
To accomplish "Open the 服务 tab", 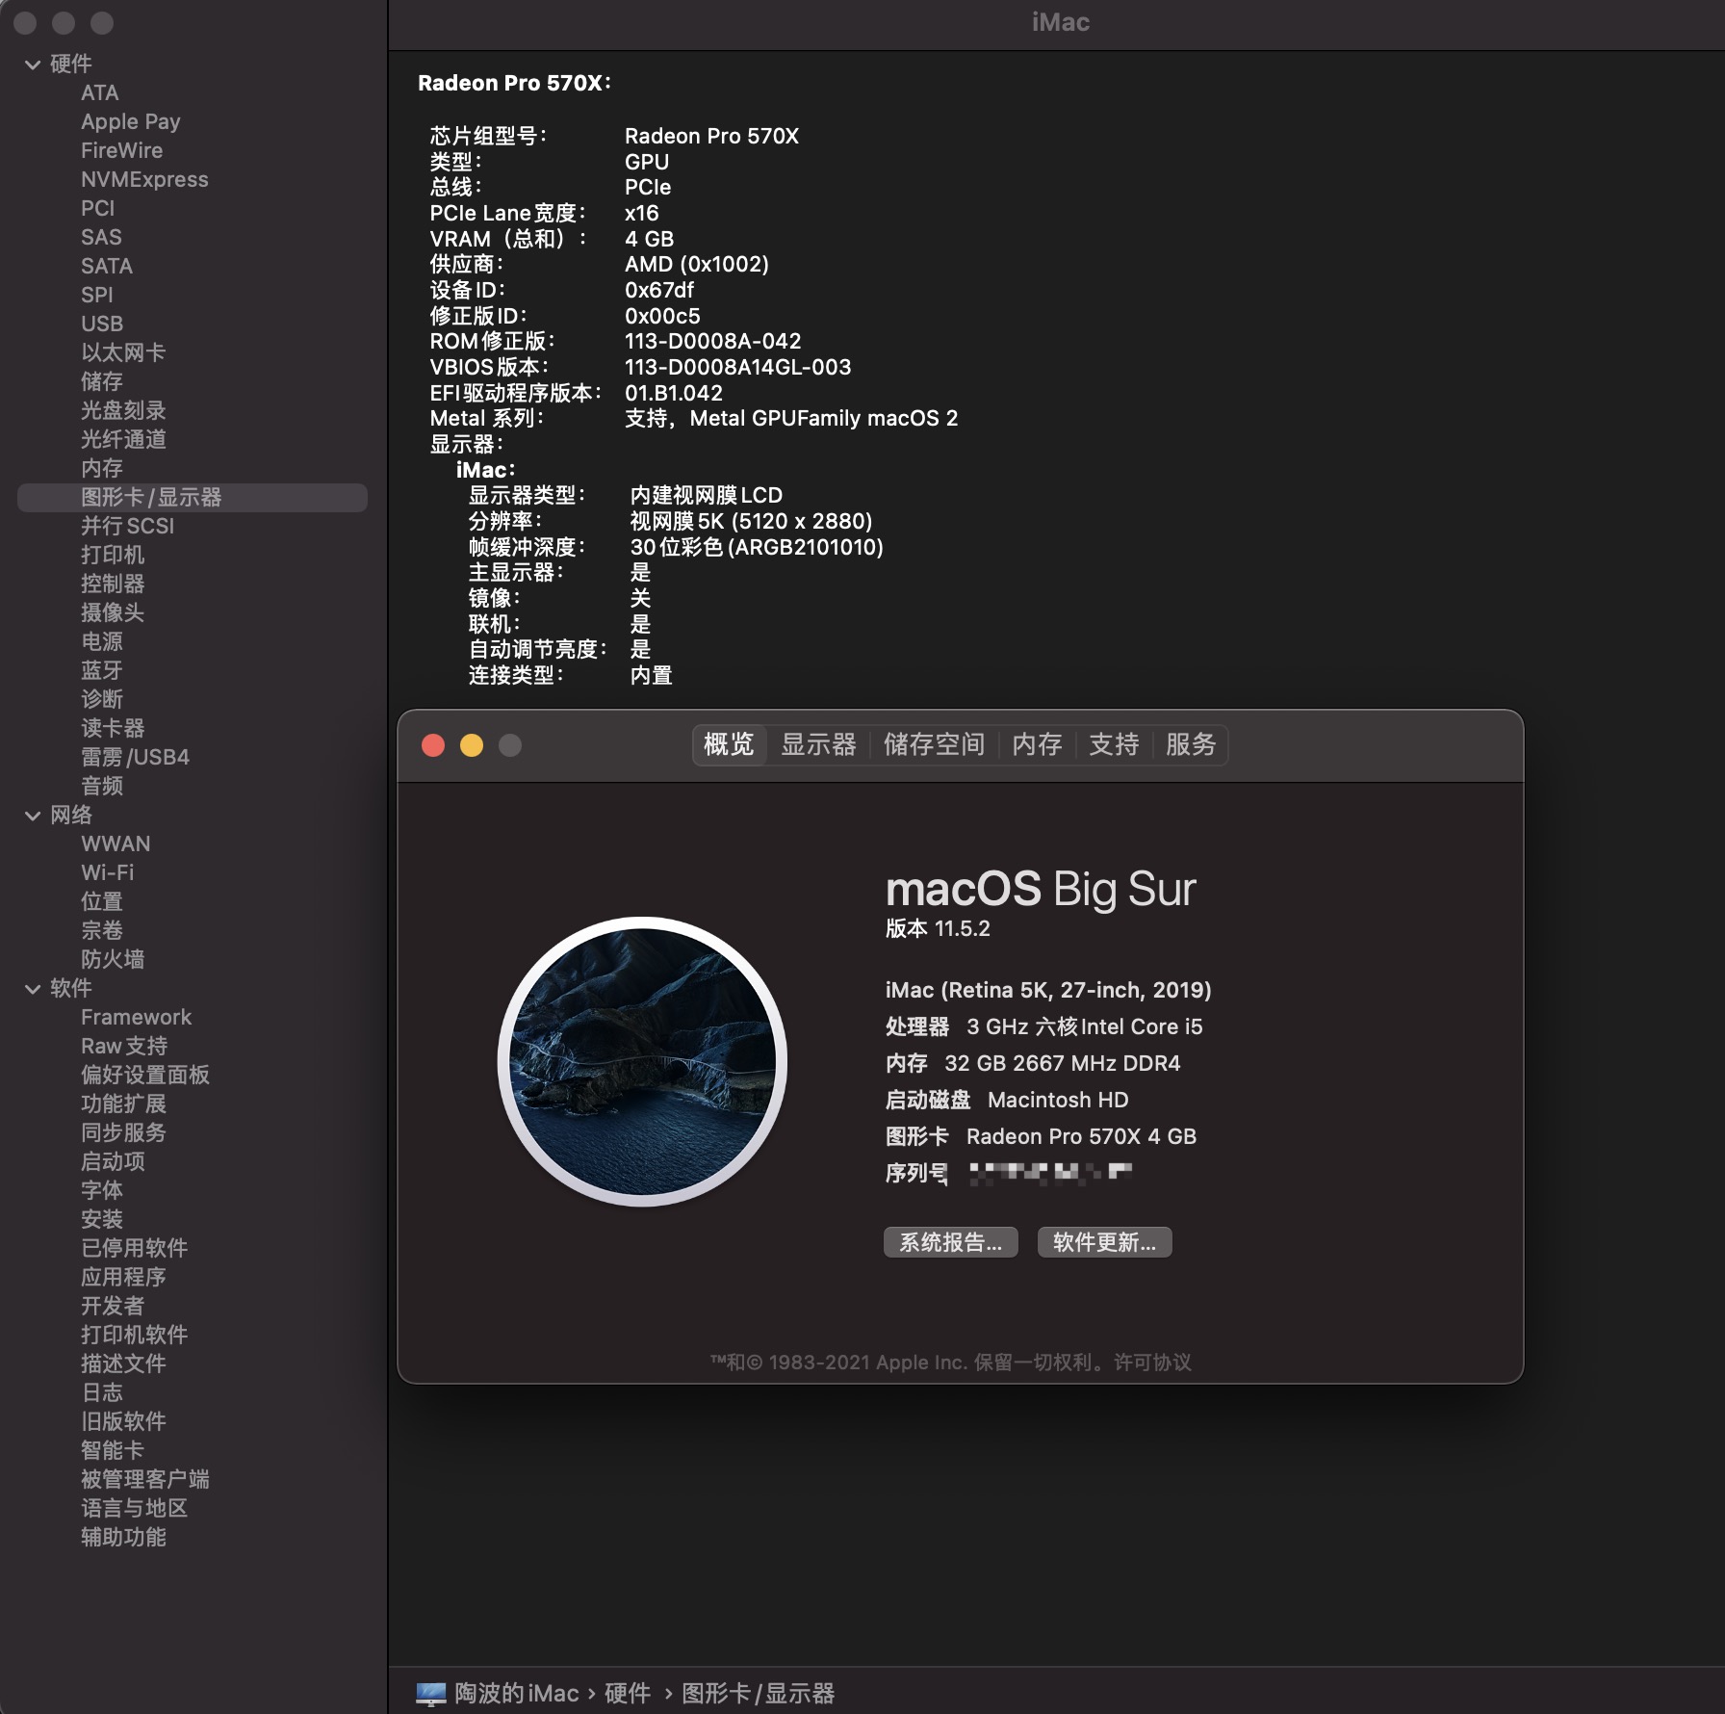I will [x=1192, y=744].
